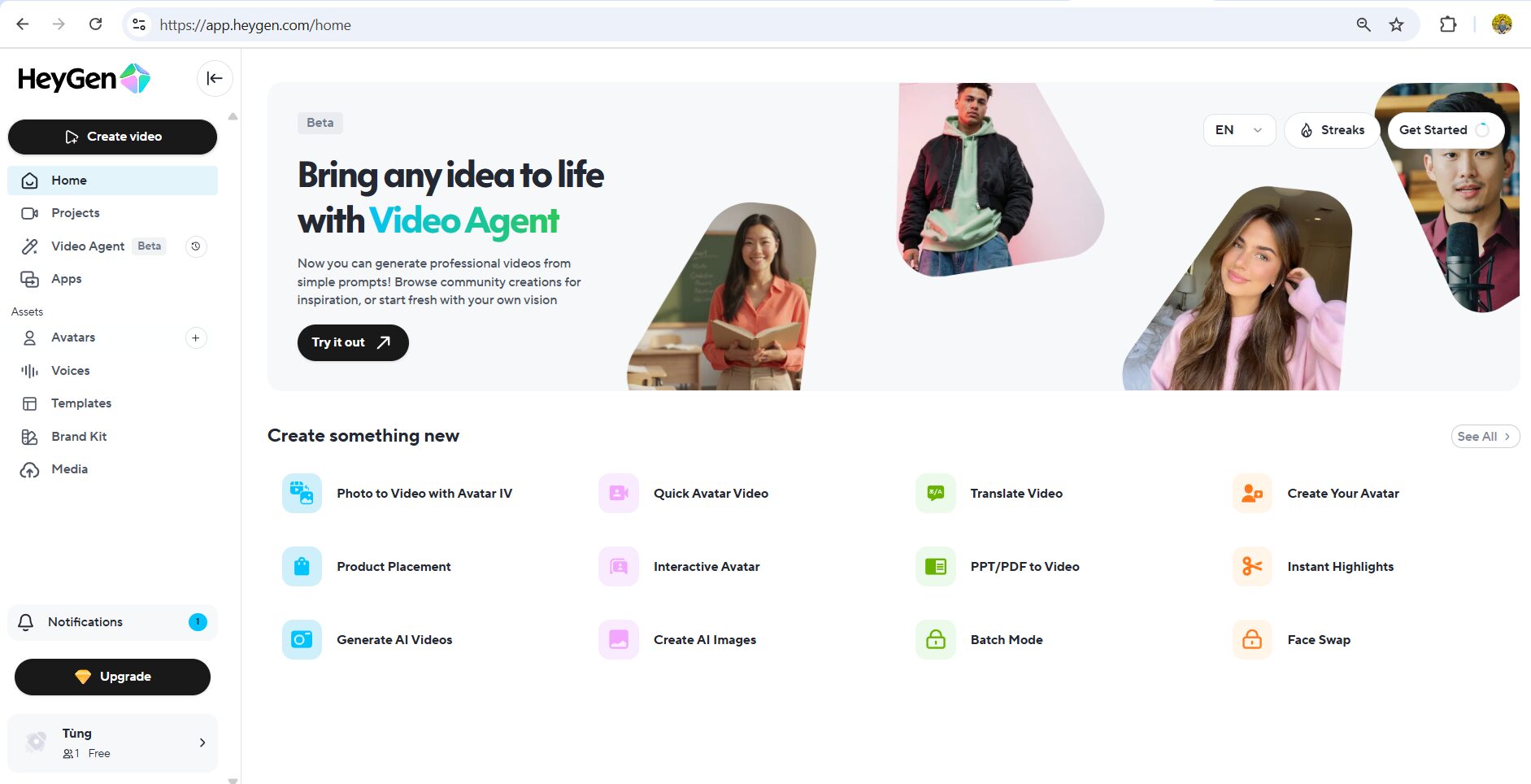Screen dimensions: 1531x784
Task: Click the Beta tag in the banner
Action: [x=320, y=123]
